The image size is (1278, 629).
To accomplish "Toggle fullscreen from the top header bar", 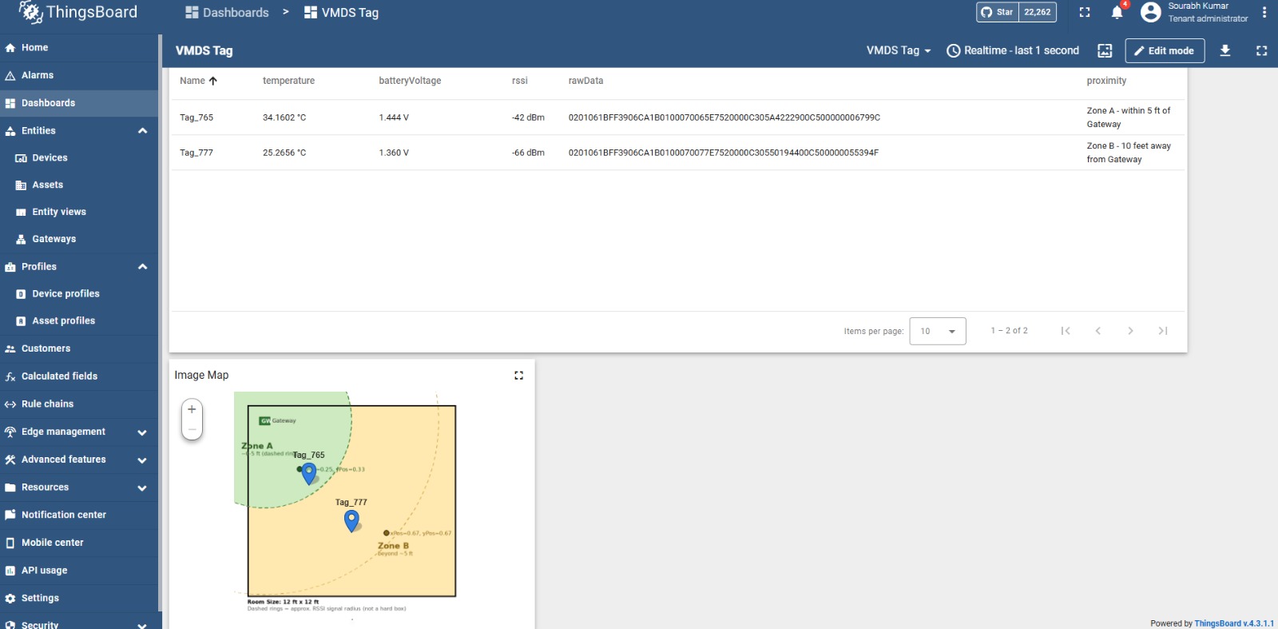I will [1085, 12].
